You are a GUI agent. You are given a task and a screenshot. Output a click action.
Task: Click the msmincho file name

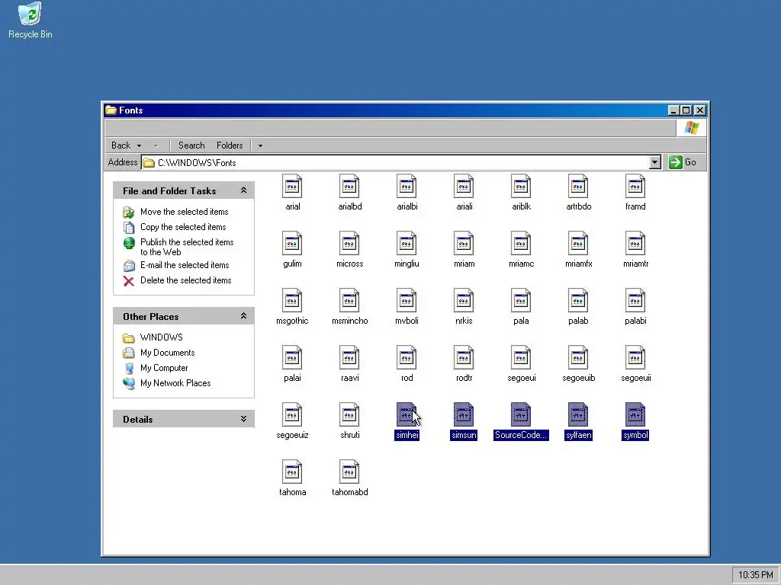click(349, 321)
